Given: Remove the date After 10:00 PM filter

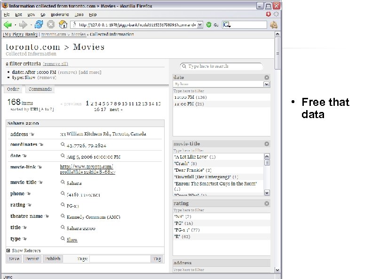Looking at the screenshot, I should point(67,72).
